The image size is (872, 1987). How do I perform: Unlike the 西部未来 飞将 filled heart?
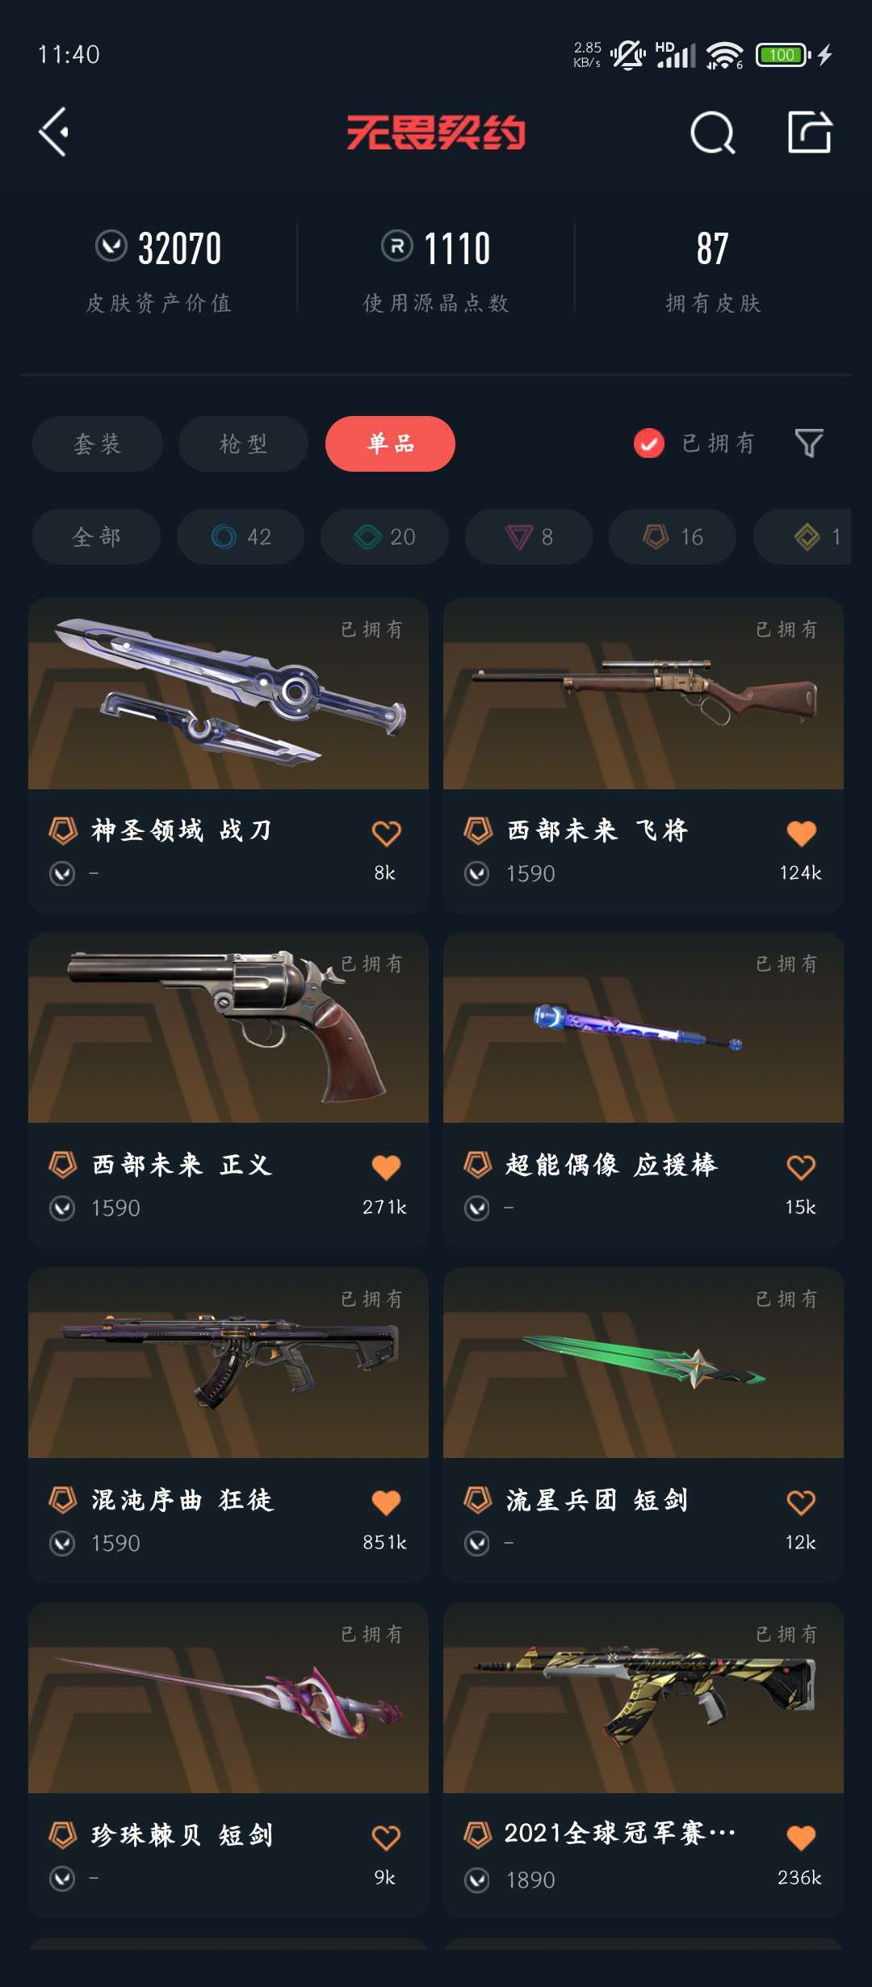(801, 833)
